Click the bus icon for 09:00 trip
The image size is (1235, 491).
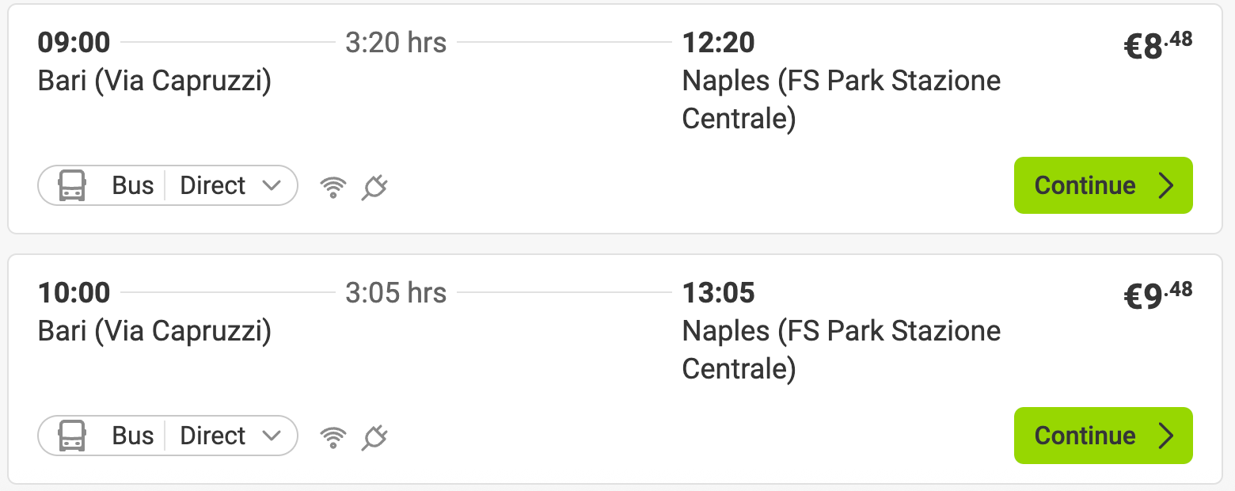click(72, 185)
